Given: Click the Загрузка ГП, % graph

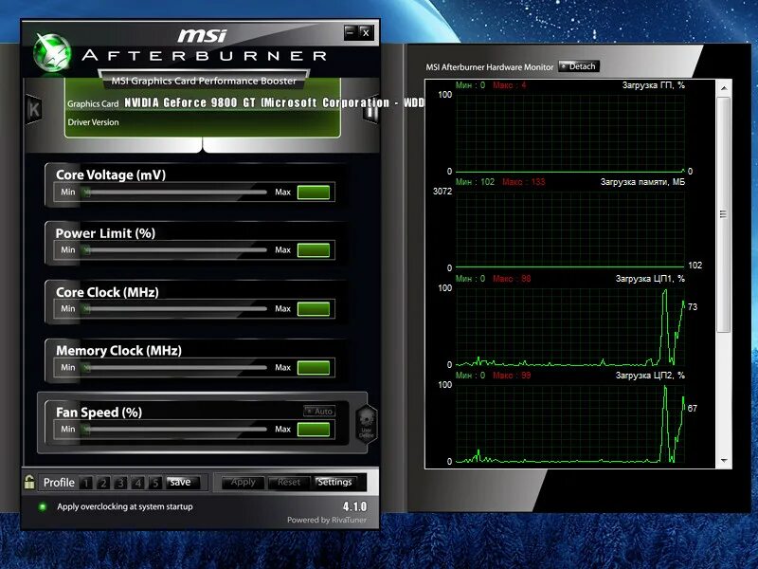Looking at the screenshot, I should [570, 133].
